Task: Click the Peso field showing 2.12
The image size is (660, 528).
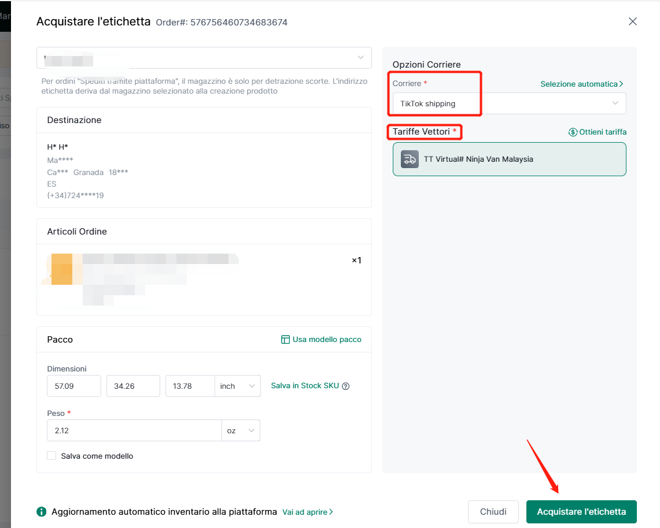Action: pos(134,430)
